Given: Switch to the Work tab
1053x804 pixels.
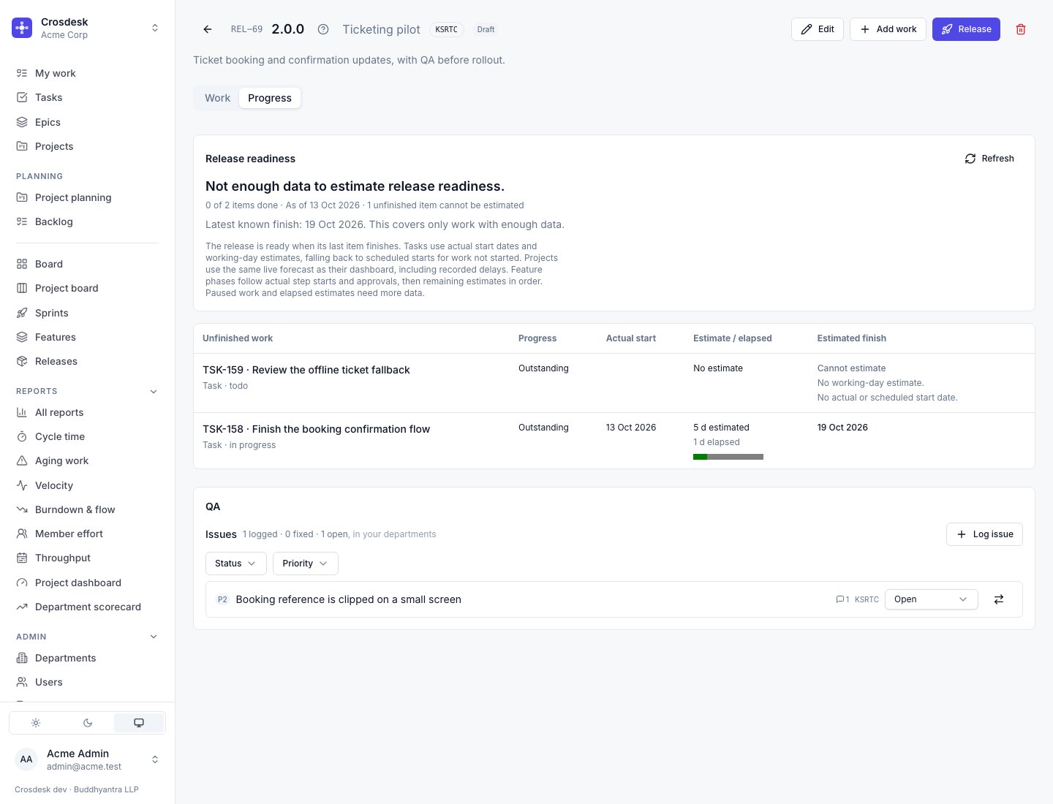Looking at the screenshot, I should coord(217,98).
